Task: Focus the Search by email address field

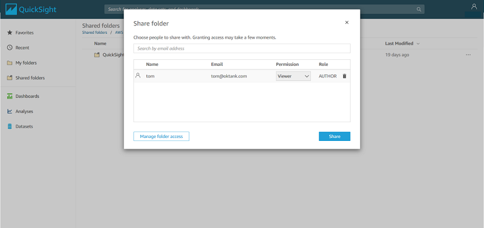Action: [x=242, y=48]
